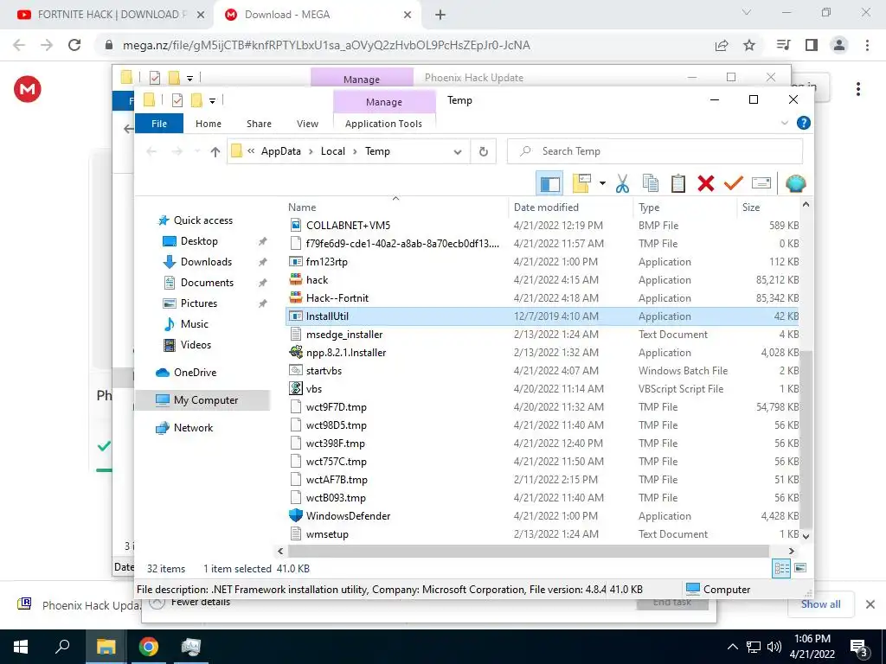Sort by the Type column header
This screenshot has width=886, height=664.
pos(649,207)
